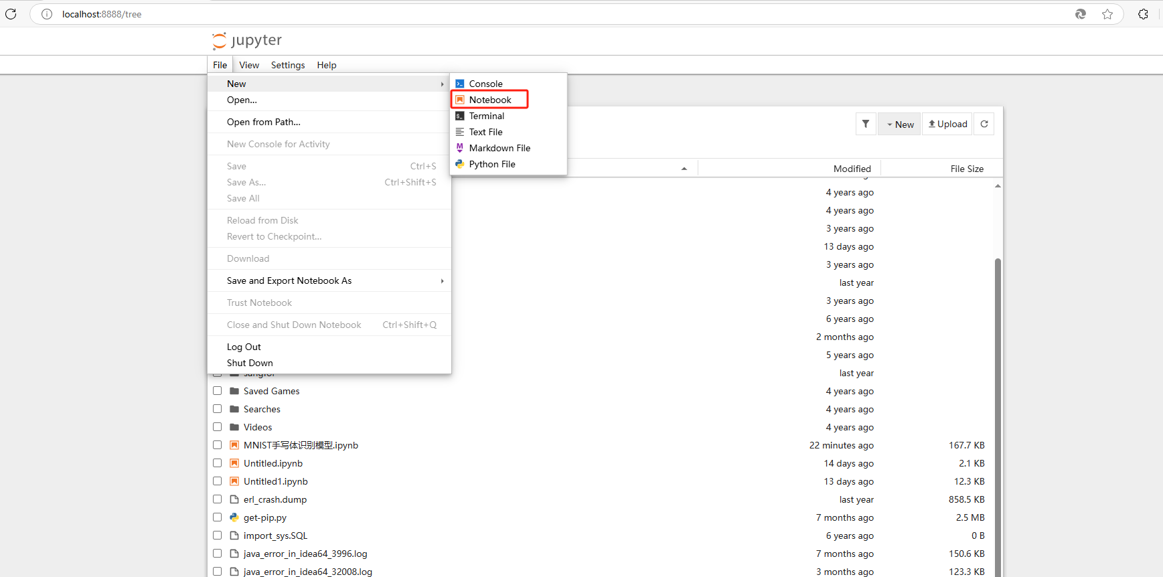The width and height of the screenshot is (1163, 577).
Task: Click the Untitled.ipynb notebook icon
Action: pyautogui.click(x=234, y=463)
